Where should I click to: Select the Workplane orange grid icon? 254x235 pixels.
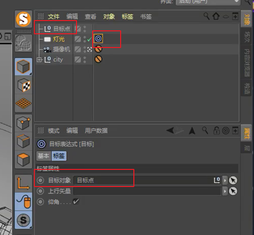click(x=24, y=103)
